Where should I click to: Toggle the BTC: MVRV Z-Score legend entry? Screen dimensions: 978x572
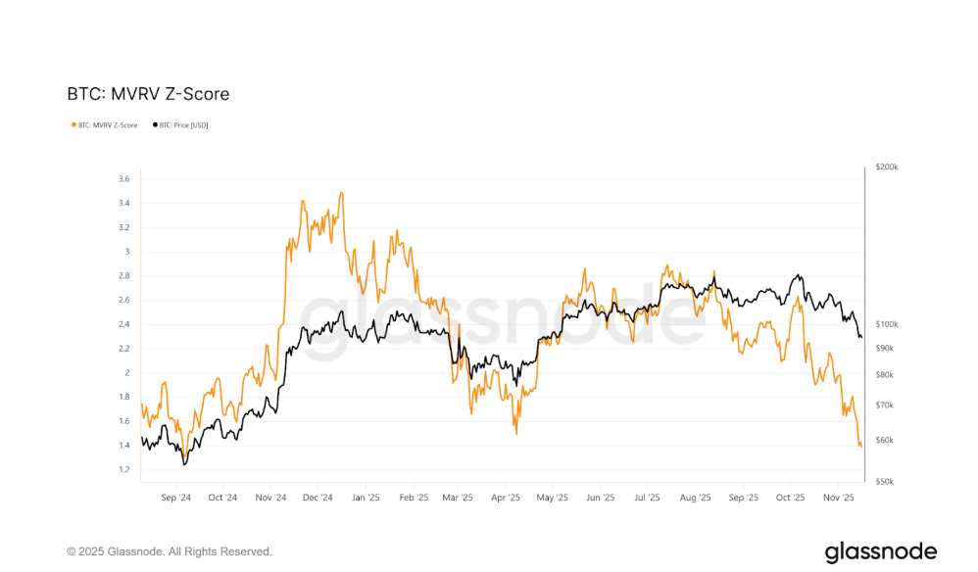[107, 125]
